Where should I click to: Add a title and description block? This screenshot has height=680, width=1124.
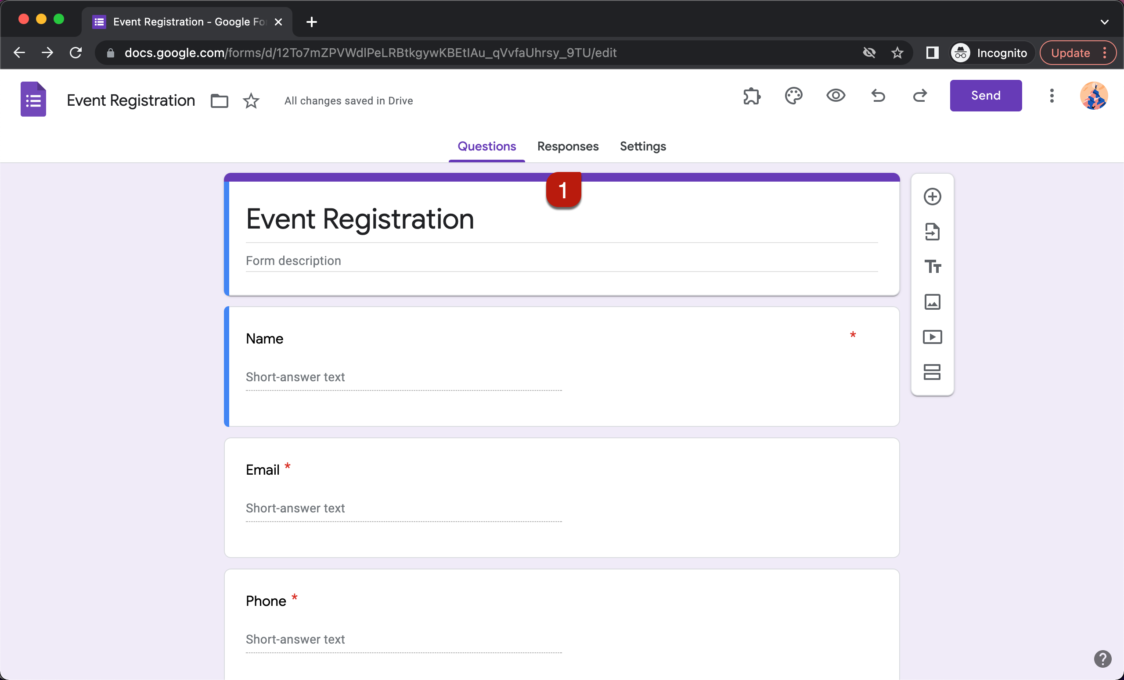(933, 267)
